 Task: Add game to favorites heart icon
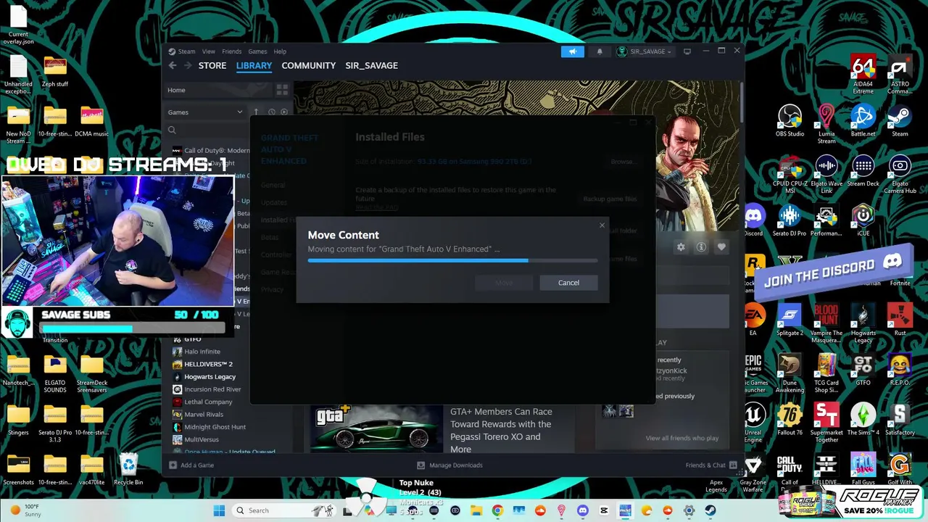(x=721, y=247)
